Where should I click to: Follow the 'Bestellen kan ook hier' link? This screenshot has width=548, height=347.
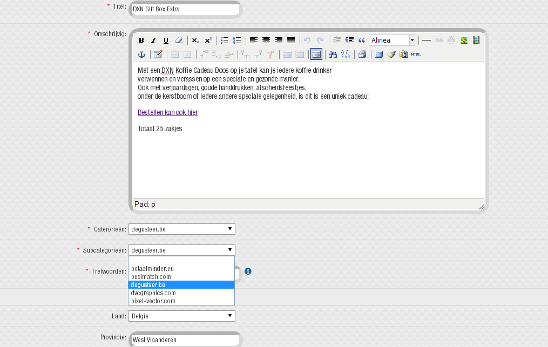point(167,113)
